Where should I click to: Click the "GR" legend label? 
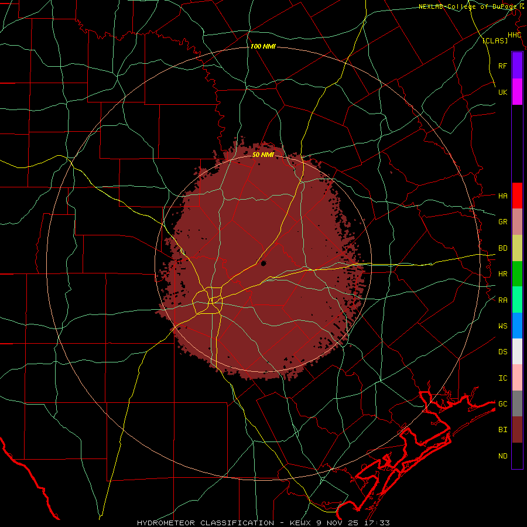(x=502, y=221)
